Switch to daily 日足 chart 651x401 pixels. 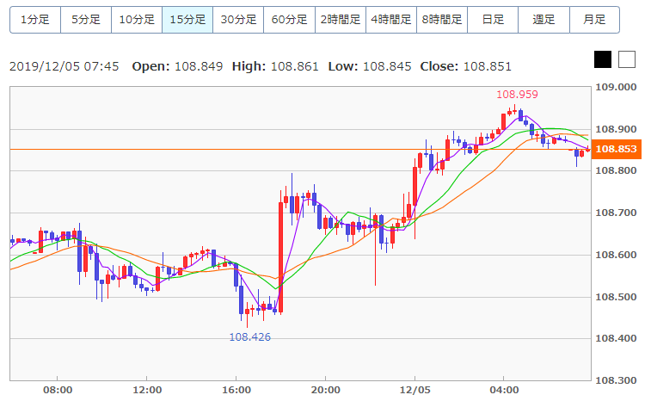[493, 20]
